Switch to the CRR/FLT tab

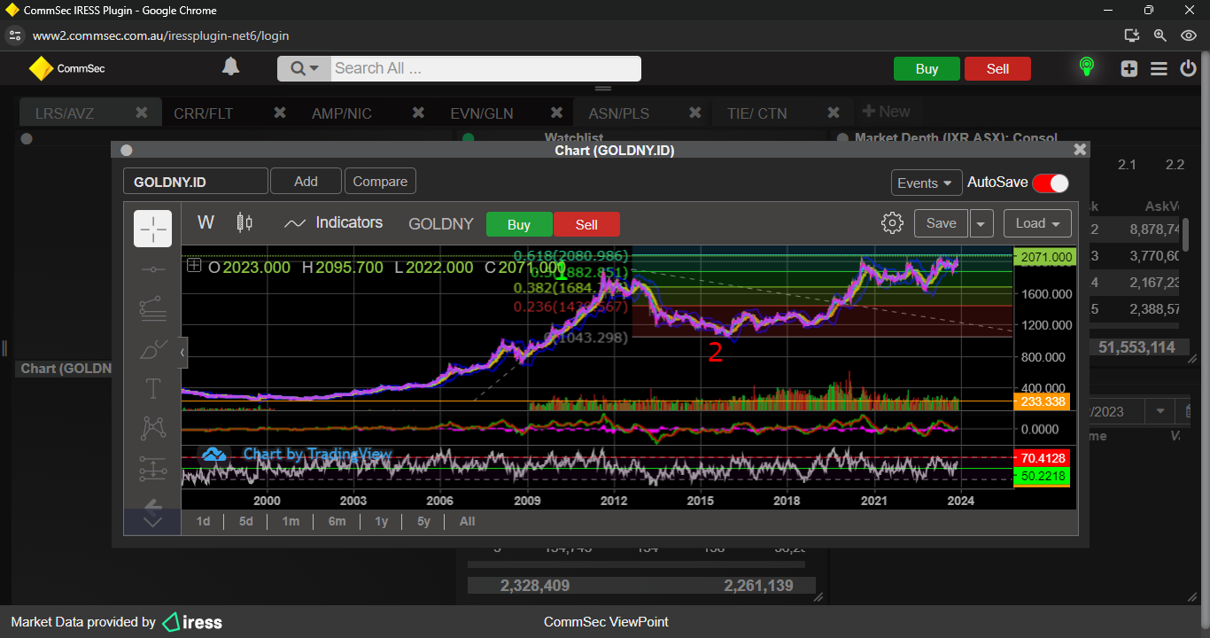pos(204,113)
